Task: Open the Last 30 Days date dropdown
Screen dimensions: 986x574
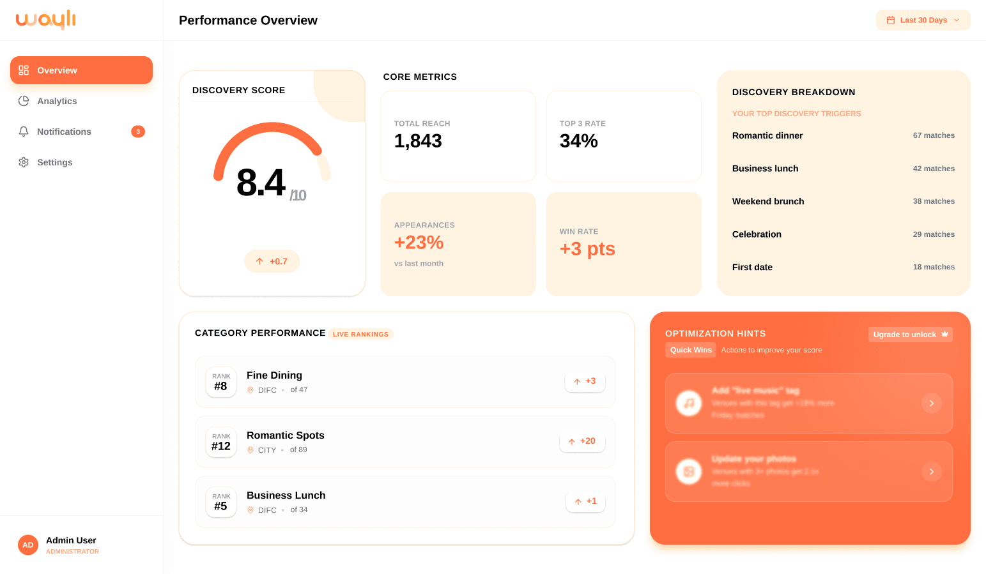Action: [923, 20]
